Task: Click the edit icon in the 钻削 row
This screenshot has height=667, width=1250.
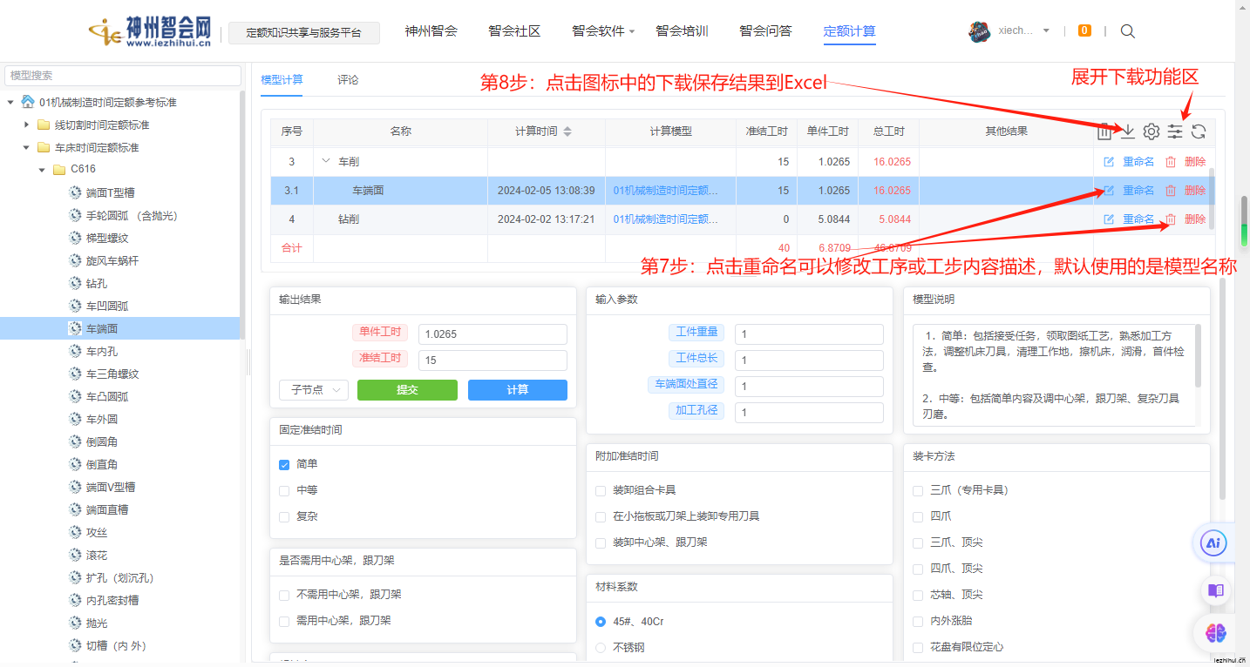Action: coord(1109,219)
